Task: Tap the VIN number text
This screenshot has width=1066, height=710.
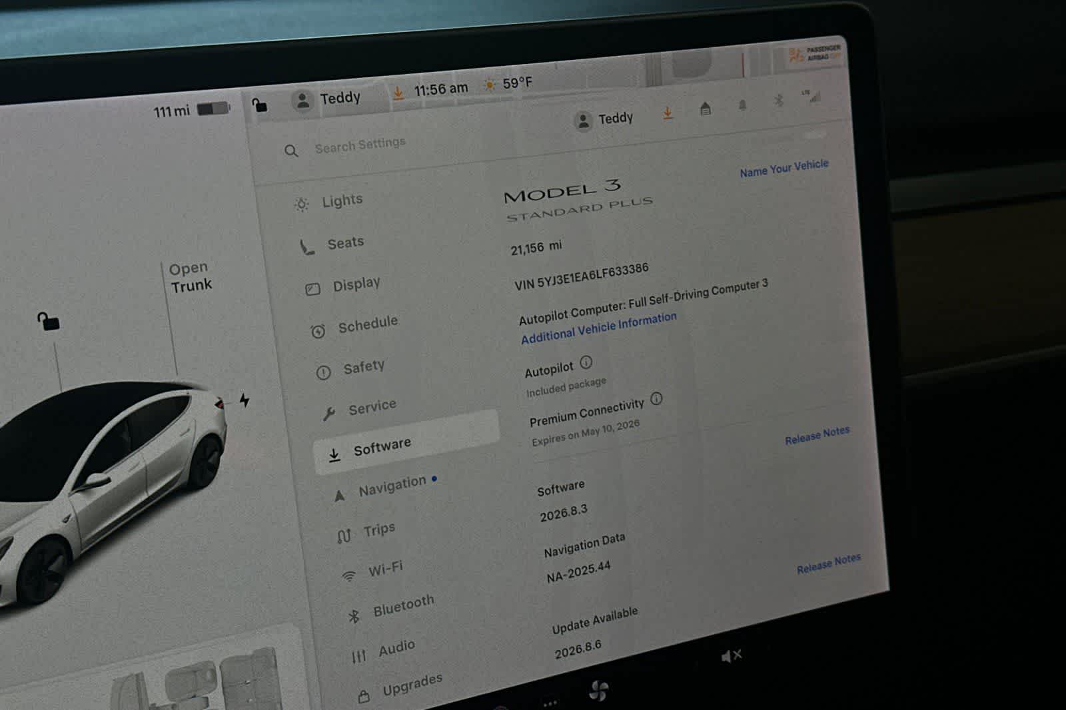Action: pos(581,276)
